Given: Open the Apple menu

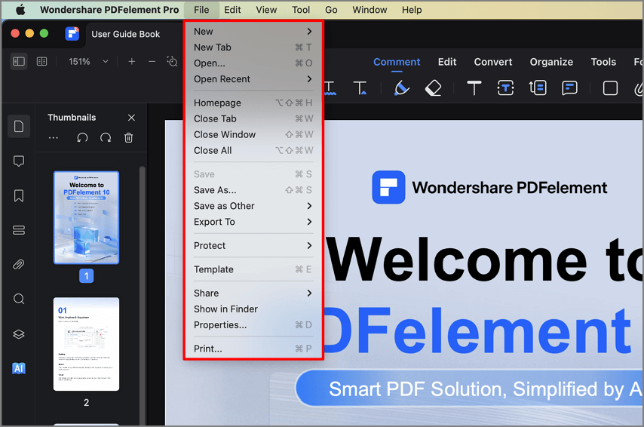Looking at the screenshot, I should point(20,10).
